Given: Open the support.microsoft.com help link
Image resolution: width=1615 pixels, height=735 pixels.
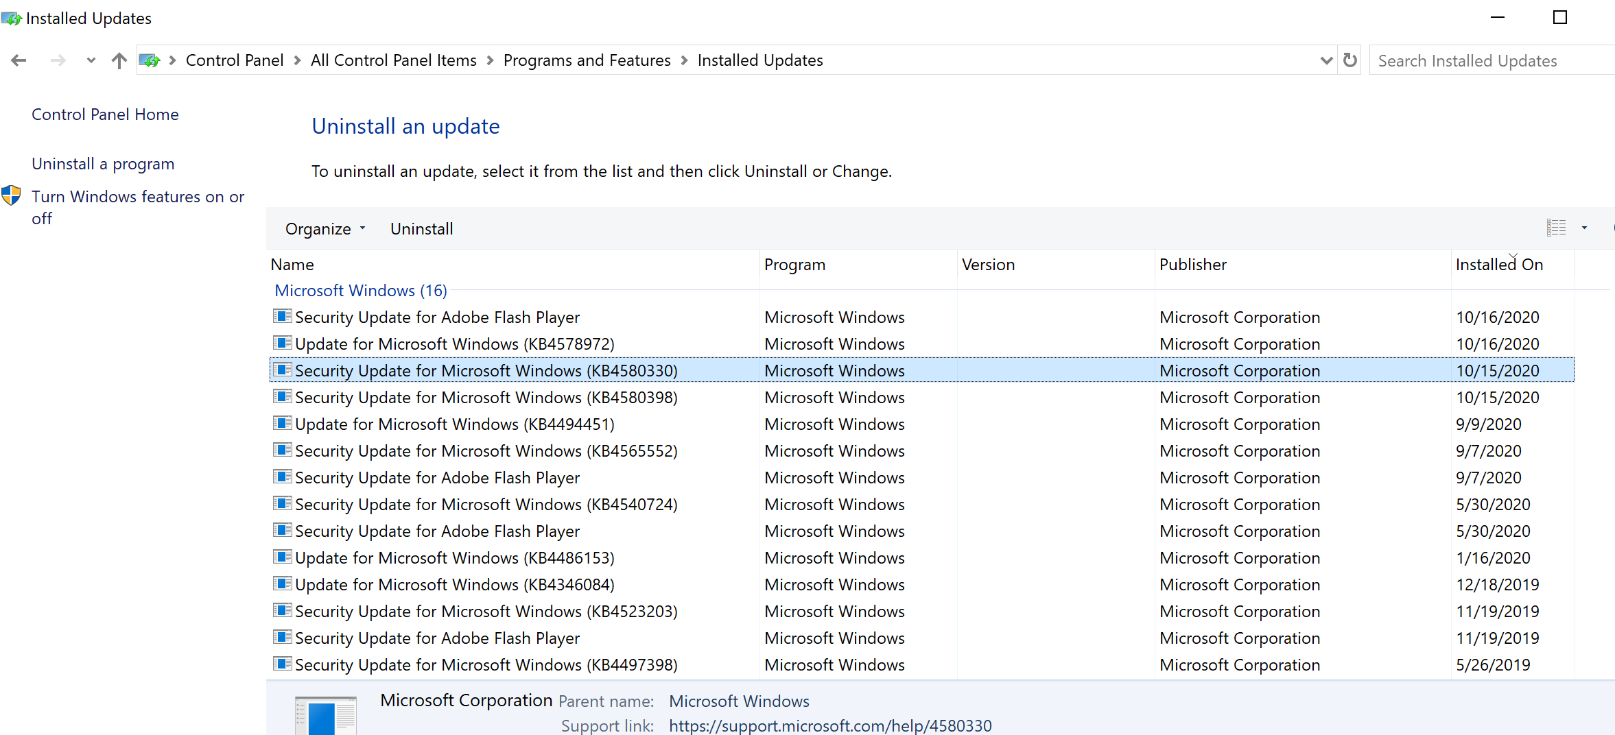Looking at the screenshot, I should pos(830,725).
